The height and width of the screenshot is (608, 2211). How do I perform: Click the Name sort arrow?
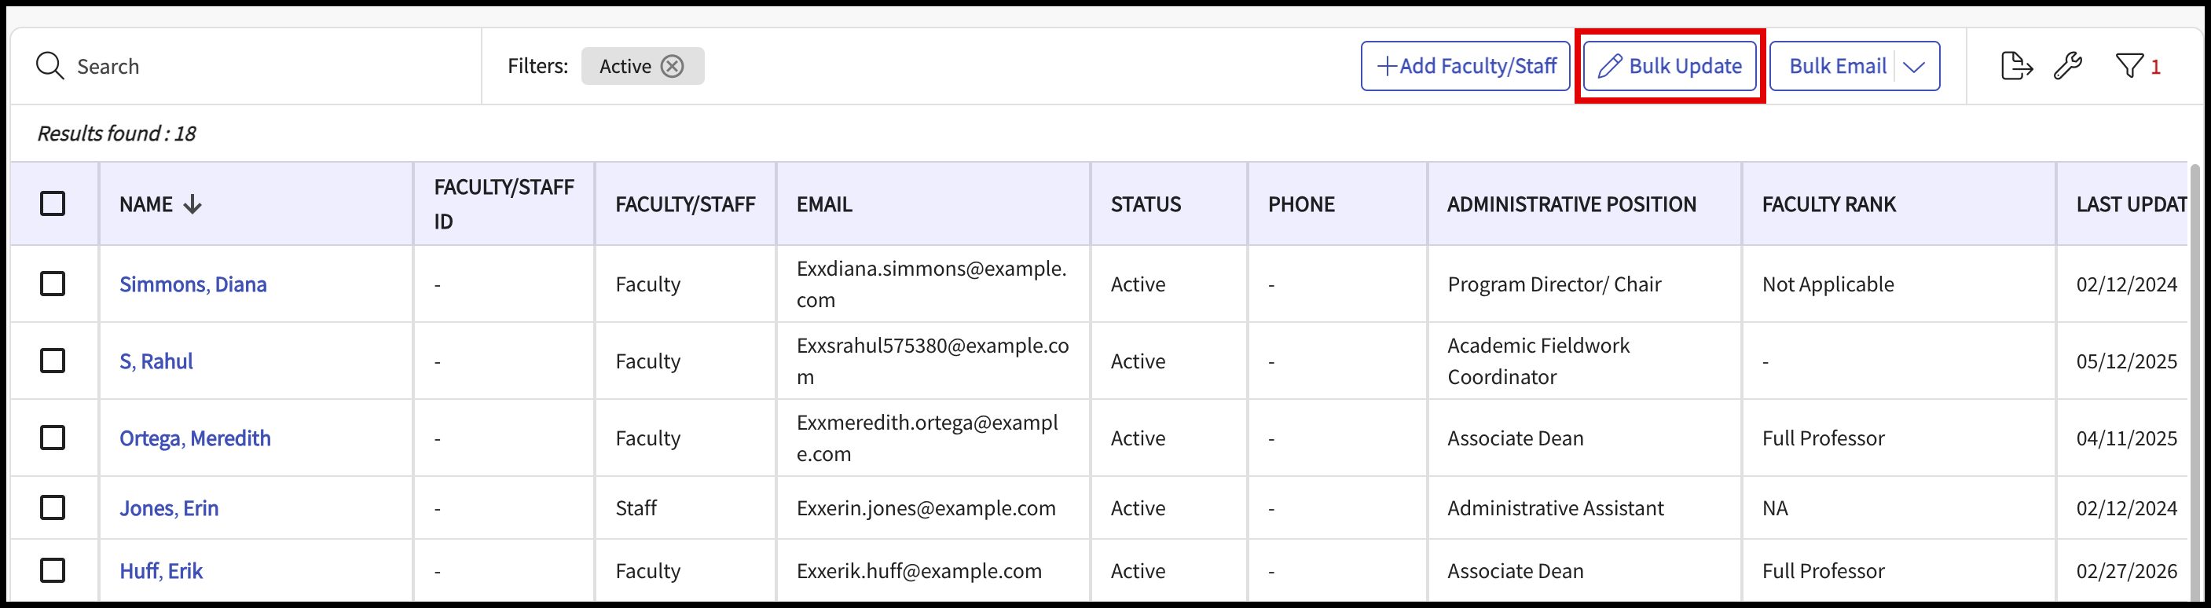192,204
